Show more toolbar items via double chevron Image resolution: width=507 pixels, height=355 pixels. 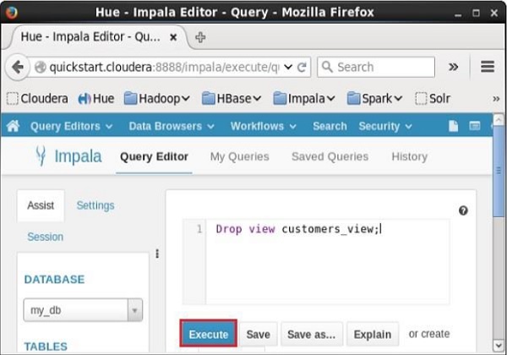pyautogui.click(x=454, y=67)
